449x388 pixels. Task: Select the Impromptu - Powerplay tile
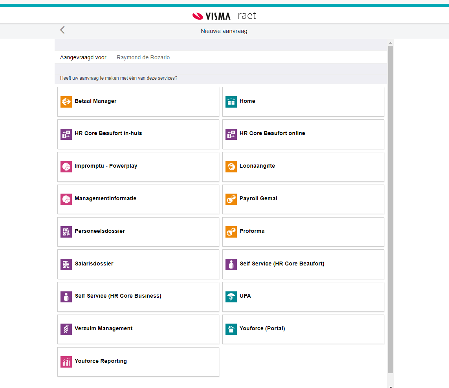138,167
